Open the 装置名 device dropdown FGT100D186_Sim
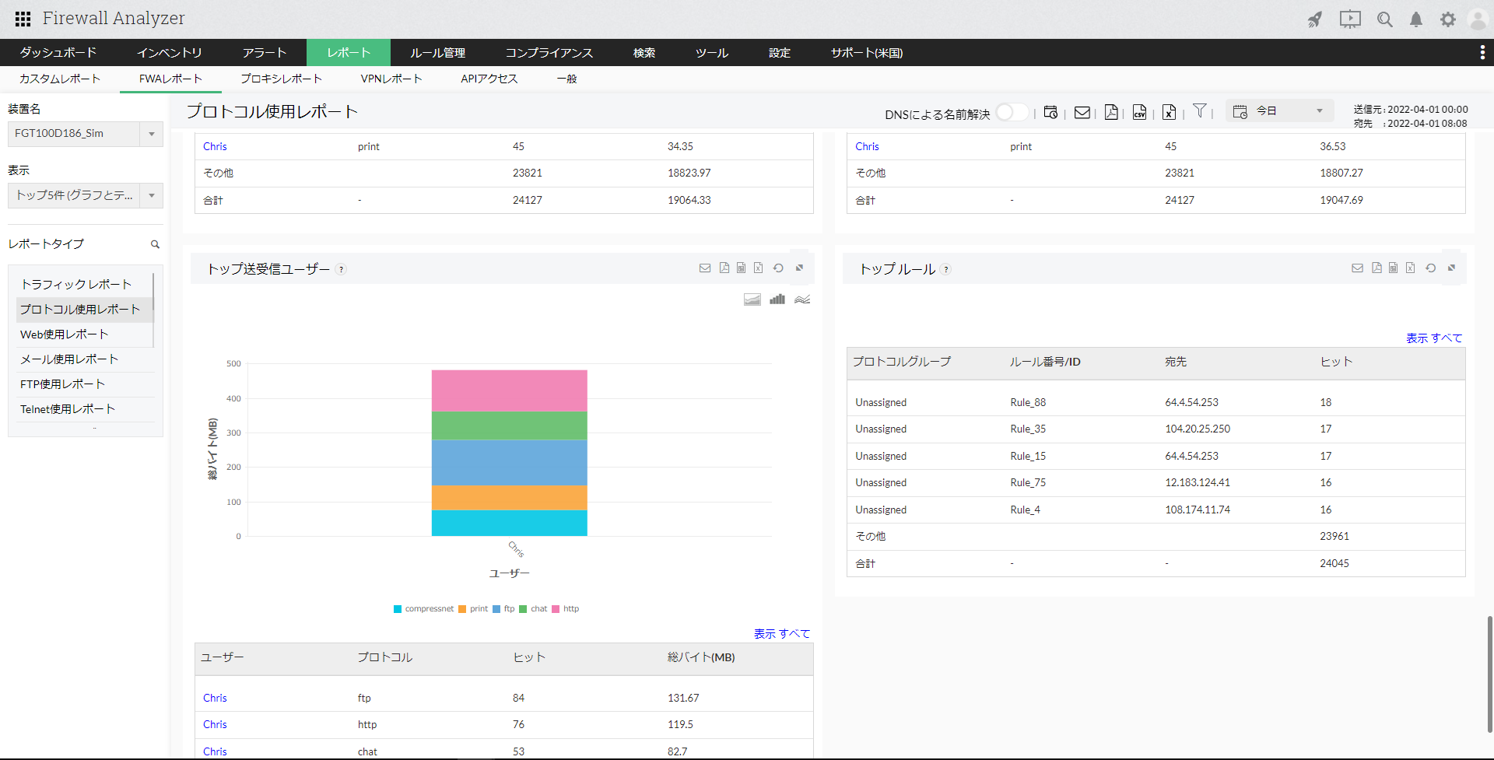1494x760 pixels. pyautogui.click(x=85, y=134)
